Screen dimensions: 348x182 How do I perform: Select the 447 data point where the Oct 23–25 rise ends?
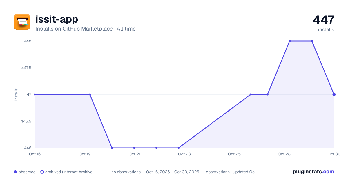click(x=251, y=94)
